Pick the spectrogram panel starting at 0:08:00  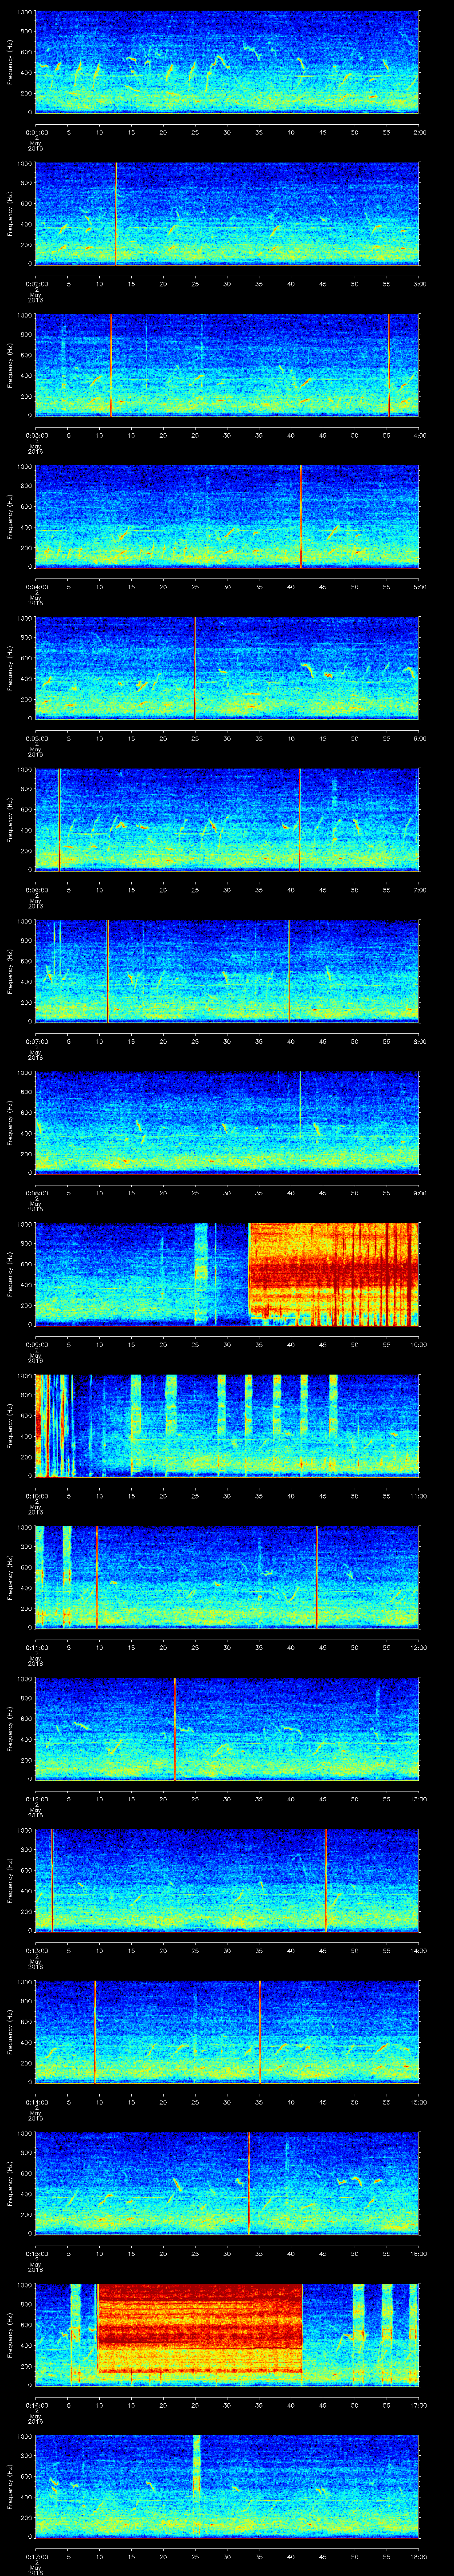[x=227, y=1122]
